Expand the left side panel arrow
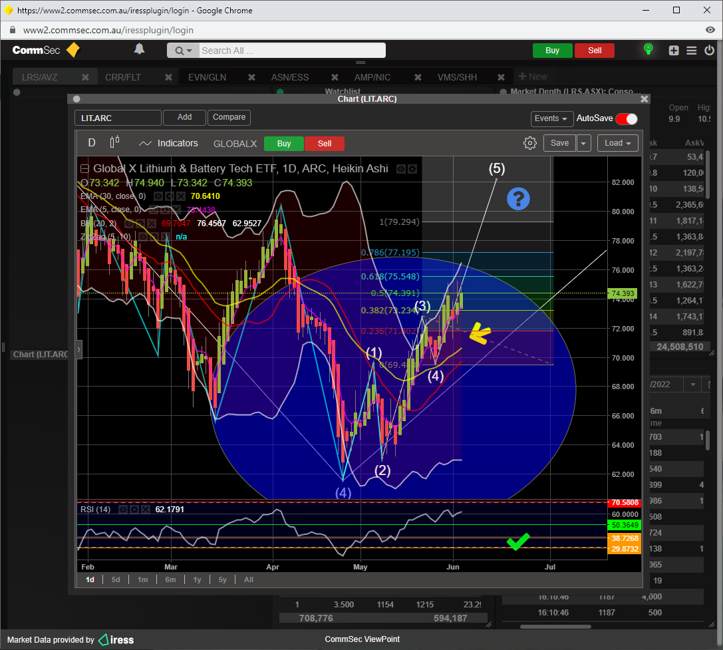723x650 pixels. 78,349
